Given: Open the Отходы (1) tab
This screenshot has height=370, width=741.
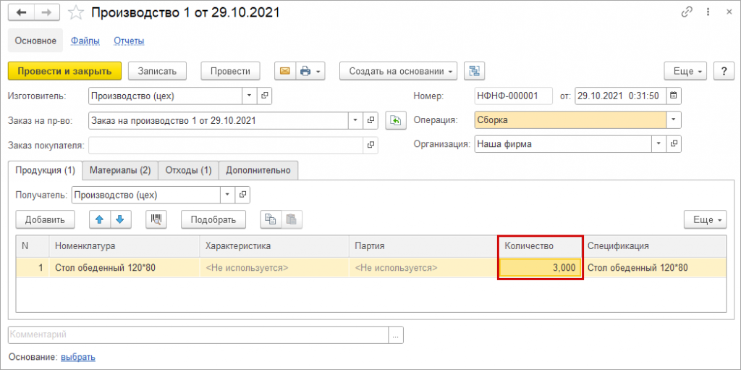Looking at the screenshot, I should 188,170.
